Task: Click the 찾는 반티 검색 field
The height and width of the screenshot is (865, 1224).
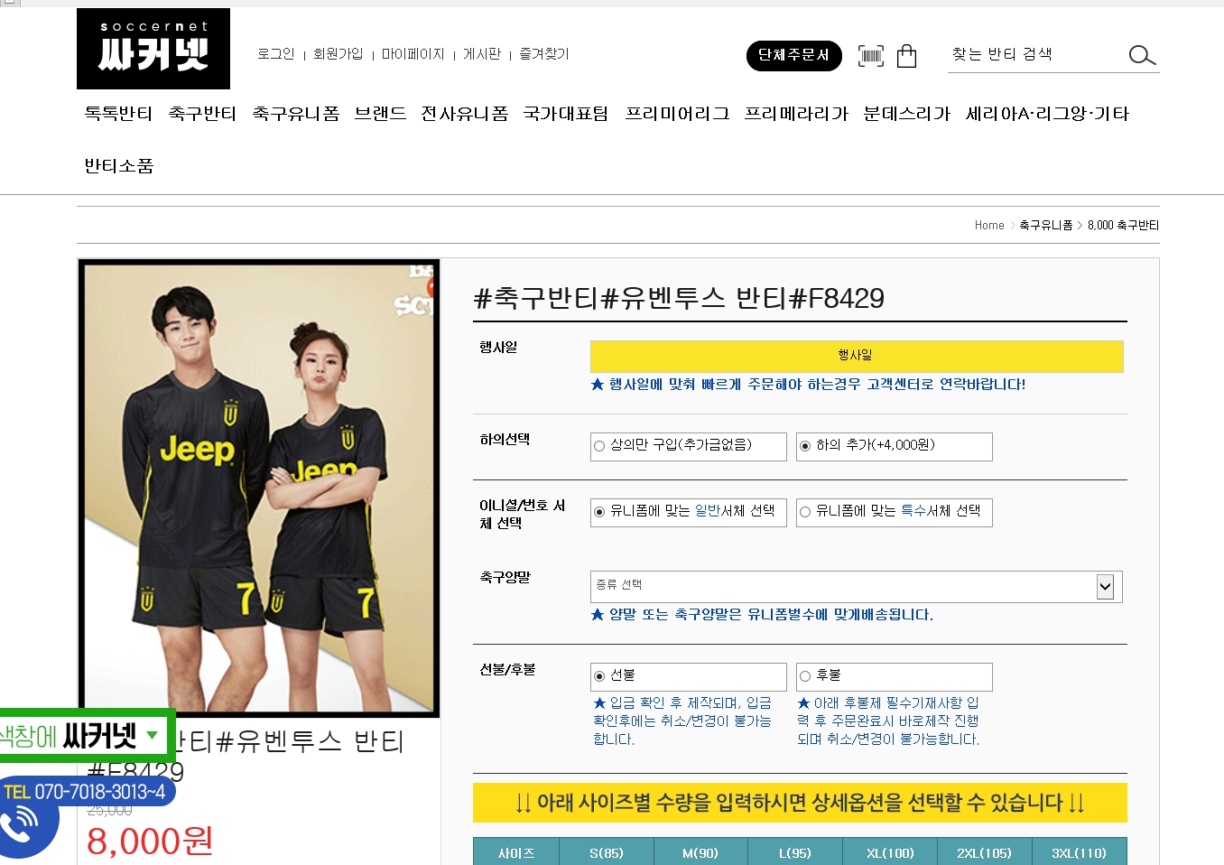Action: tap(1034, 55)
